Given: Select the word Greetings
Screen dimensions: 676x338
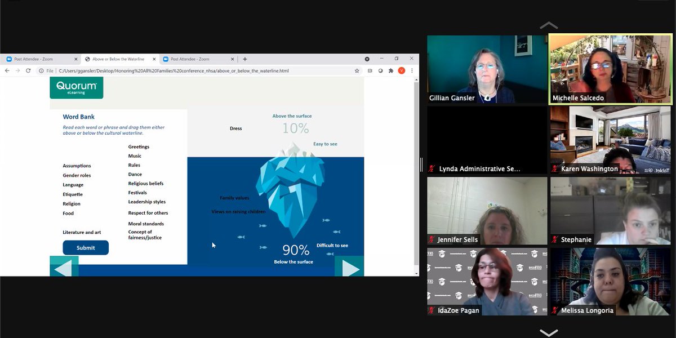Looking at the screenshot, I should pyautogui.click(x=139, y=147).
